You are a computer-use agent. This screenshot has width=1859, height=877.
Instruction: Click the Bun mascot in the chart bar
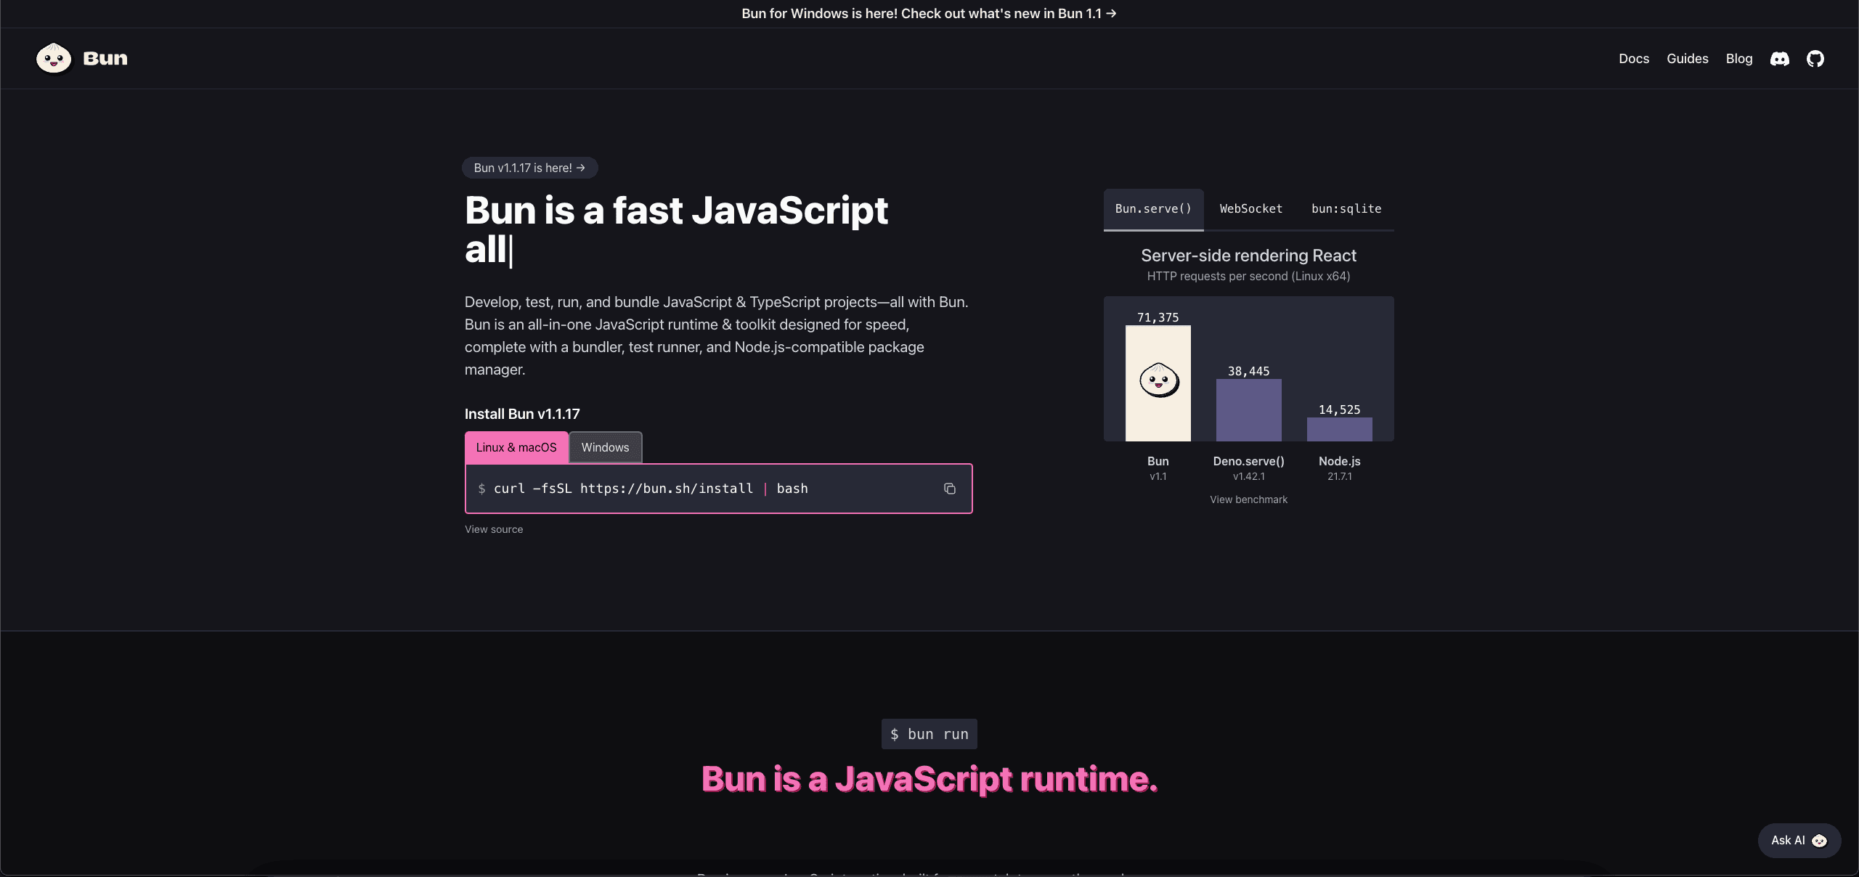(1159, 380)
